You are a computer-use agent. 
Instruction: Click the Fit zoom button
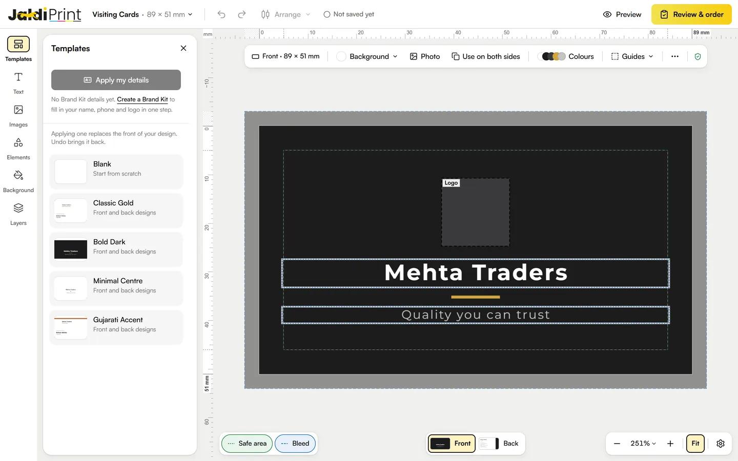pyautogui.click(x=695, y=444)
